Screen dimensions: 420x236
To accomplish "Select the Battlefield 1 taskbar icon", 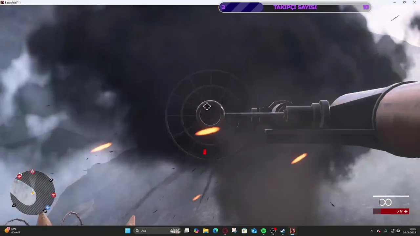I will click(292, 231).
